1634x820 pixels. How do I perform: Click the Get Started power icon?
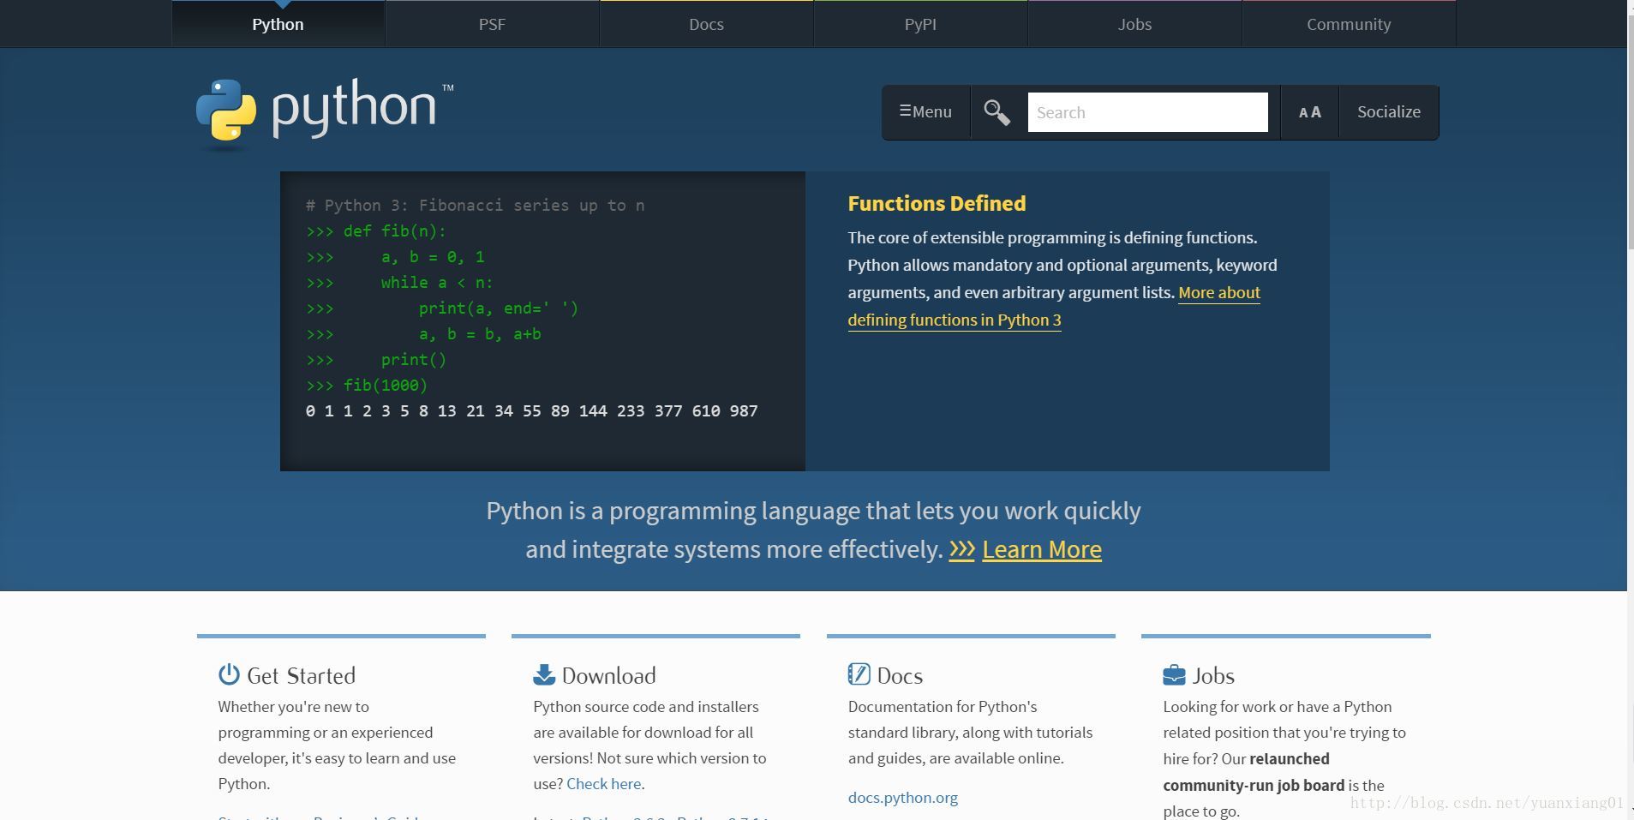229,674
